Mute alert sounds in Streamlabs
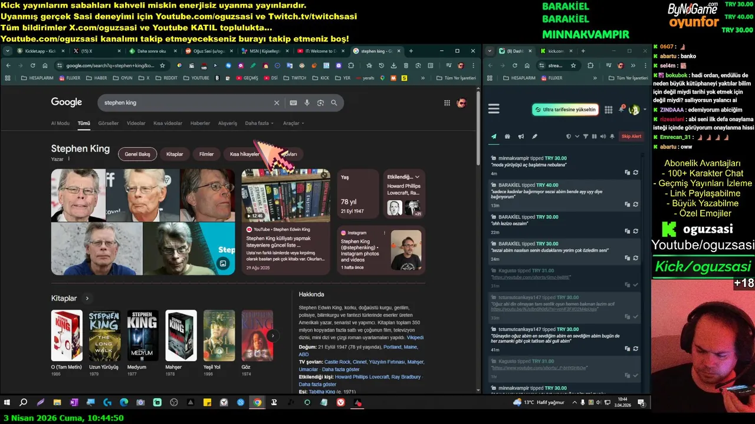Viewport: 755px width, 424px height. 603,137
